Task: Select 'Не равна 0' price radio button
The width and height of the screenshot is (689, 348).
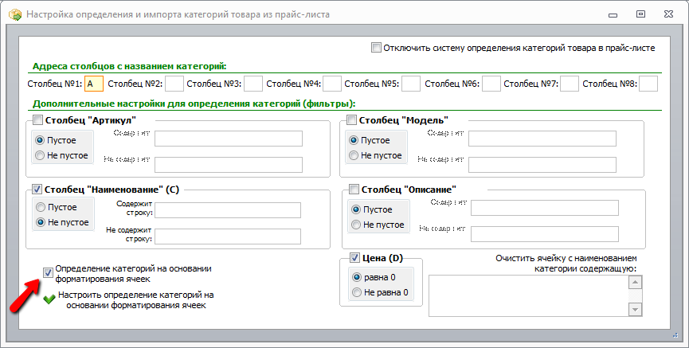Action: tap(357, 292)
